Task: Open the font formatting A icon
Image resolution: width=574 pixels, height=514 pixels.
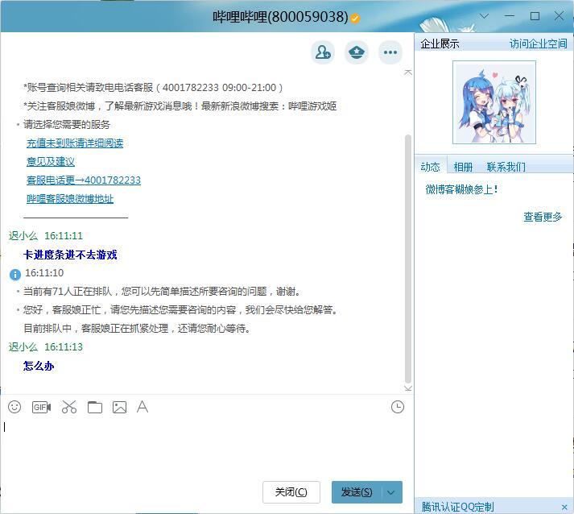Action: coord(142,407)
